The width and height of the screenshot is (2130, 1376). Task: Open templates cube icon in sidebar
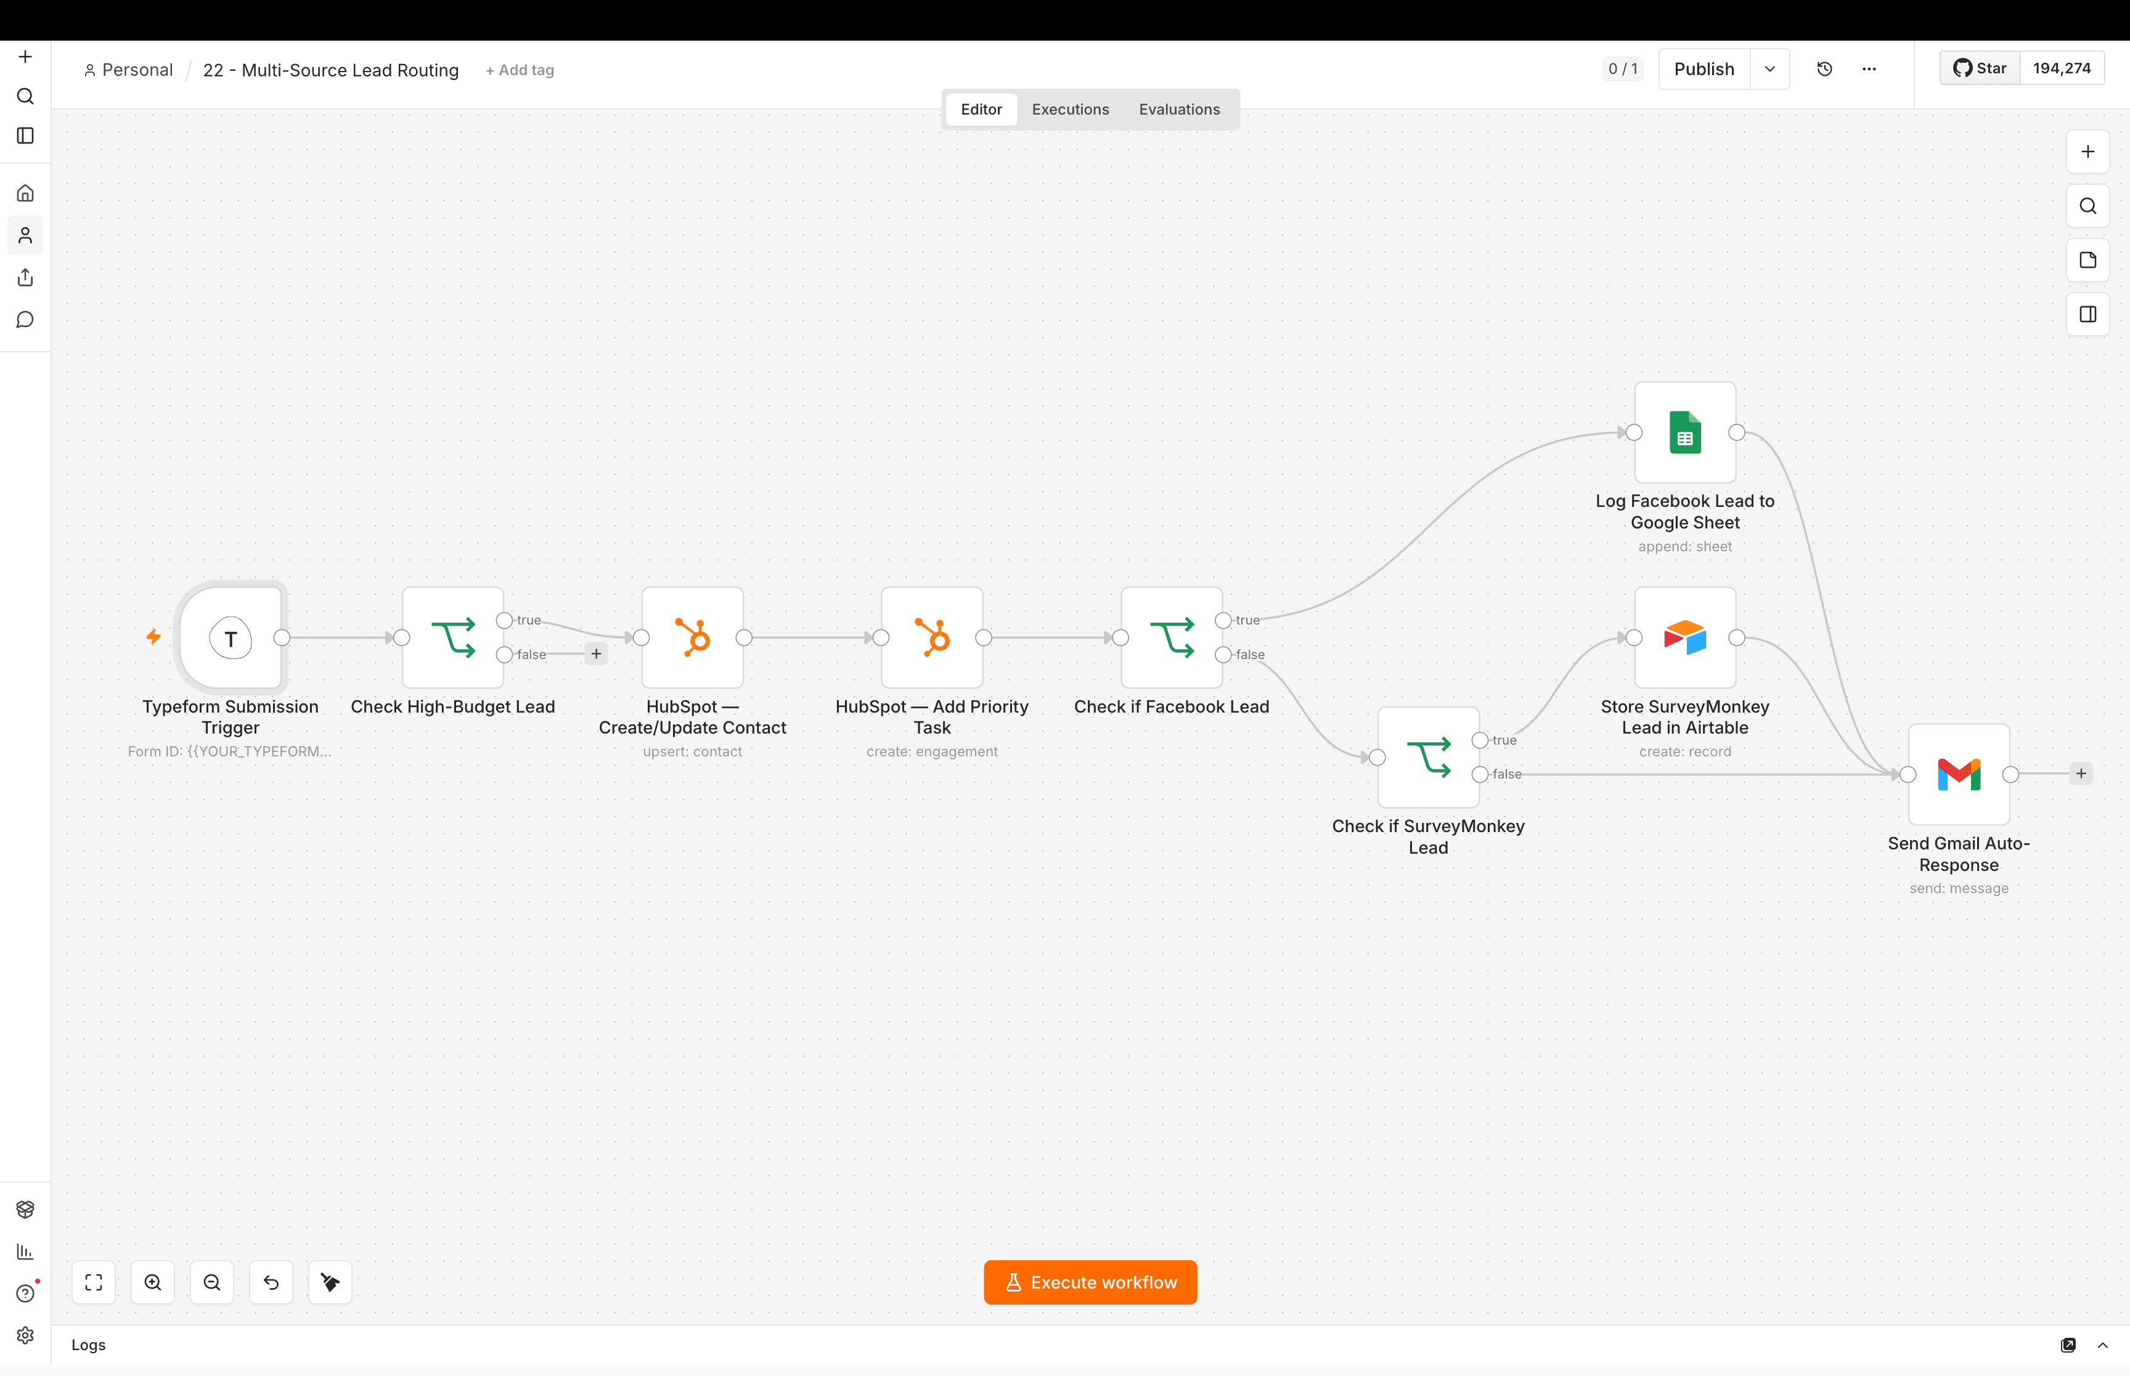pos(25,1209)
